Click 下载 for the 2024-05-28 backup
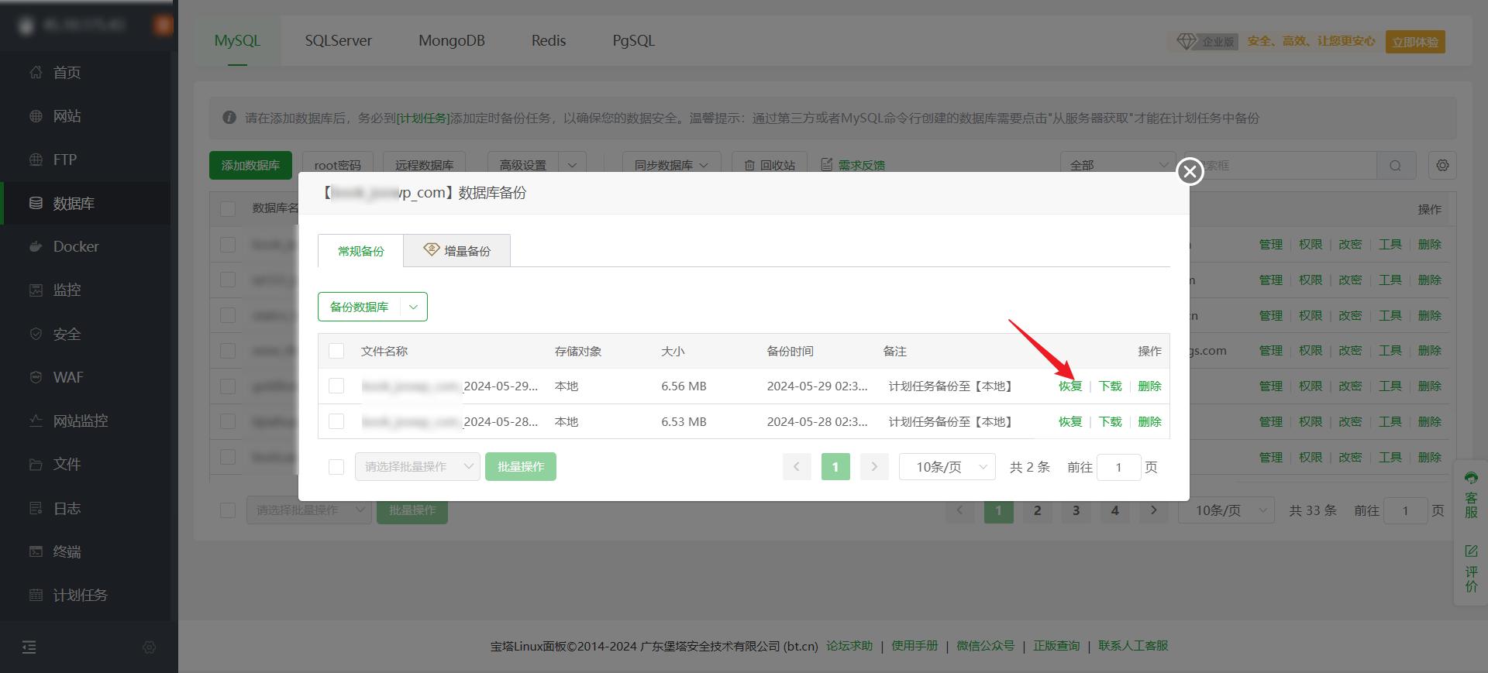Viewport: 1488px width, 673px height. click(x=1110, y=421)
